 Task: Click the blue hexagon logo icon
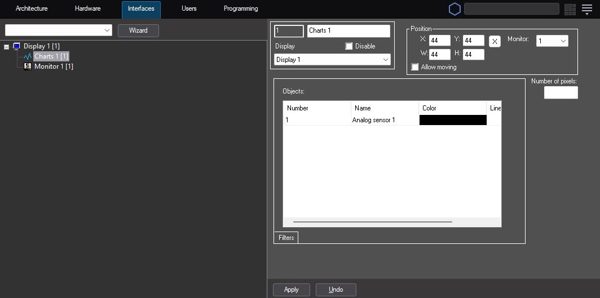455,9
